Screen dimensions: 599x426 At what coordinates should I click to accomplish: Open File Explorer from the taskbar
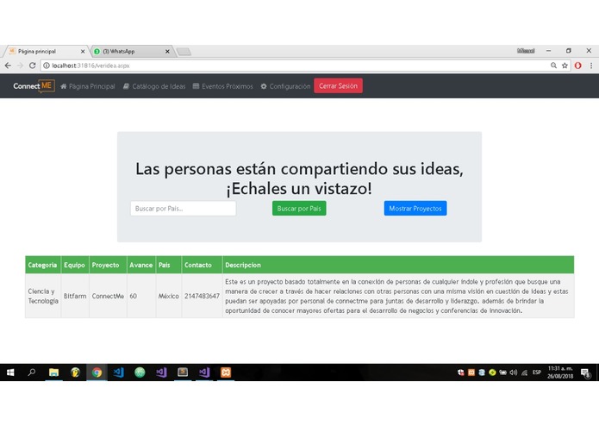coord(53,373)
